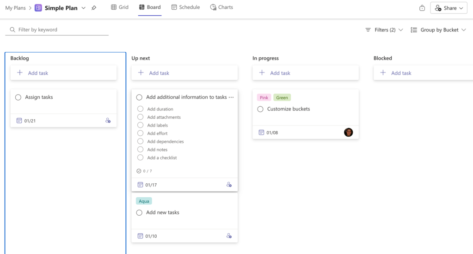Viewport: 473px width, 254px height.
Task: Switch to the Grid view tab
Action: [x=120, y=7]
